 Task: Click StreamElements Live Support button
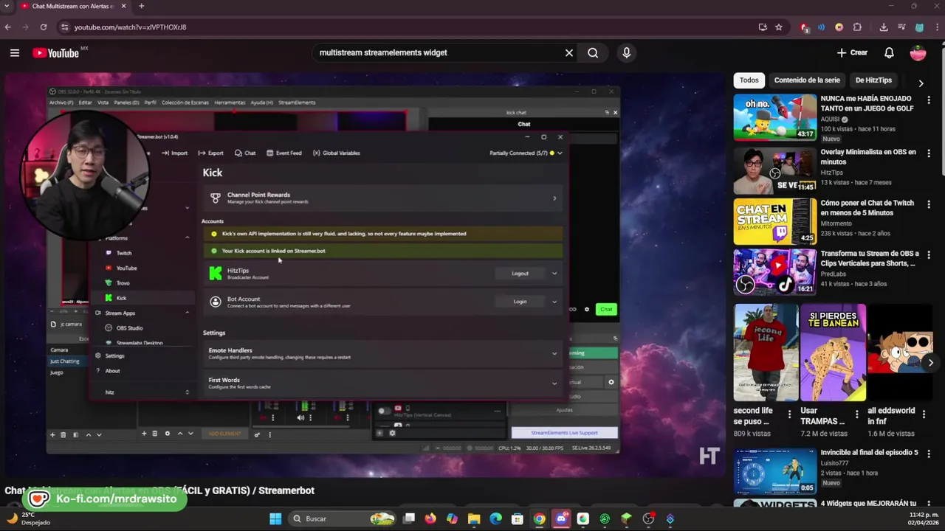pos(564,433)
